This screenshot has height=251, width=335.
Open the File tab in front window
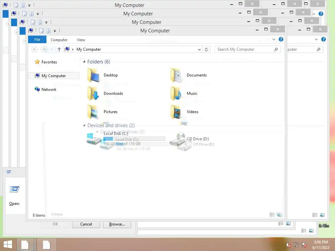tap(37, 40)
